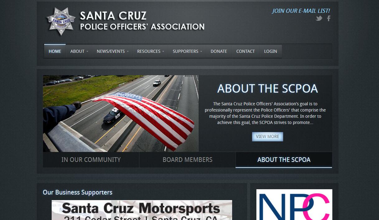Go to the Home menu item

coord(55,51)
